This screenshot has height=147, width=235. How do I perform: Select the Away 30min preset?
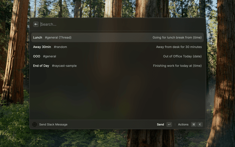pos(117,47)
